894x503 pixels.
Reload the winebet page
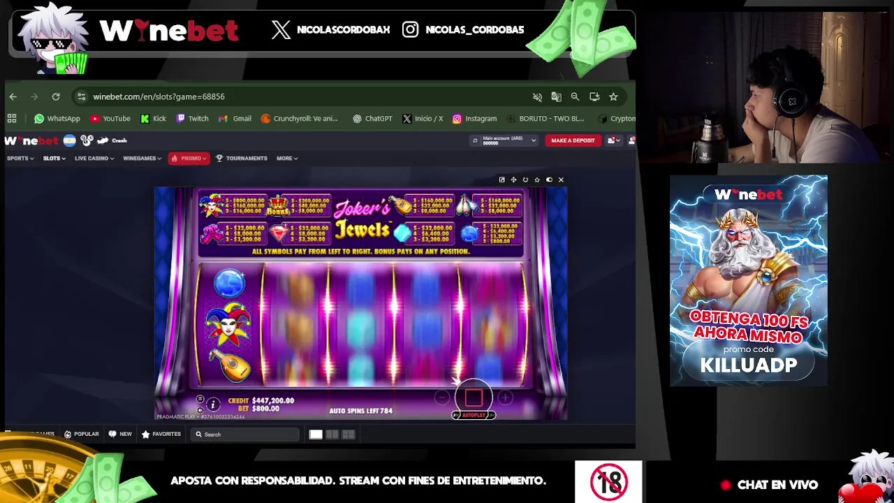pos(56,96)
